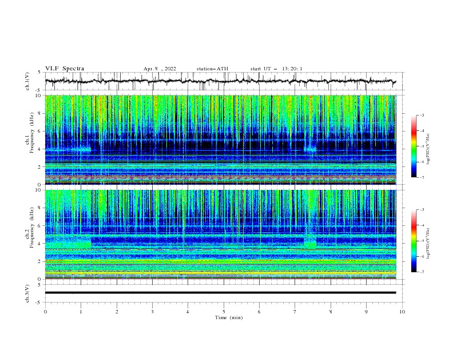The width and height of the screenshot is (453, 350).
Task: Click the 'VLF Spectra' title text
Action: (65, 69)
